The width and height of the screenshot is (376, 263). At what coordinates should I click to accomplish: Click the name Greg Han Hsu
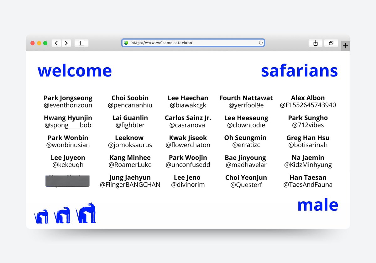click(308, 138)
